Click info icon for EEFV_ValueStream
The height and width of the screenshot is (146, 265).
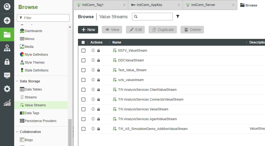coord(93,50)
